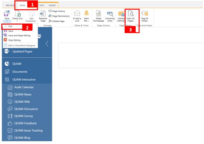
Task: Switch to the INSERT ribbon tab
Action: pos(52,5)
